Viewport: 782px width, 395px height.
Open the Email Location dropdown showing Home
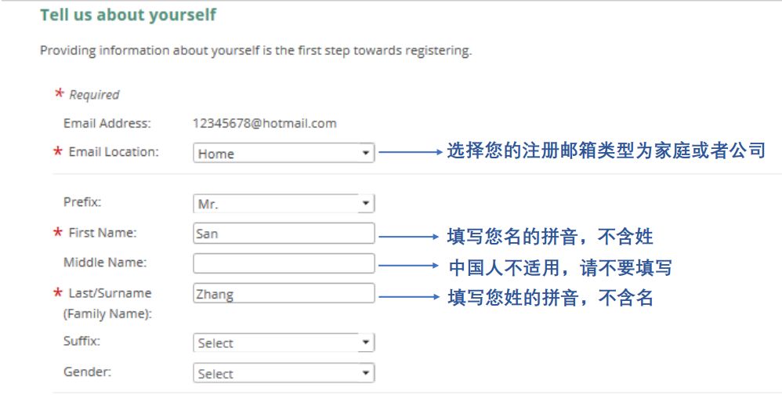[x=283, y=154]
